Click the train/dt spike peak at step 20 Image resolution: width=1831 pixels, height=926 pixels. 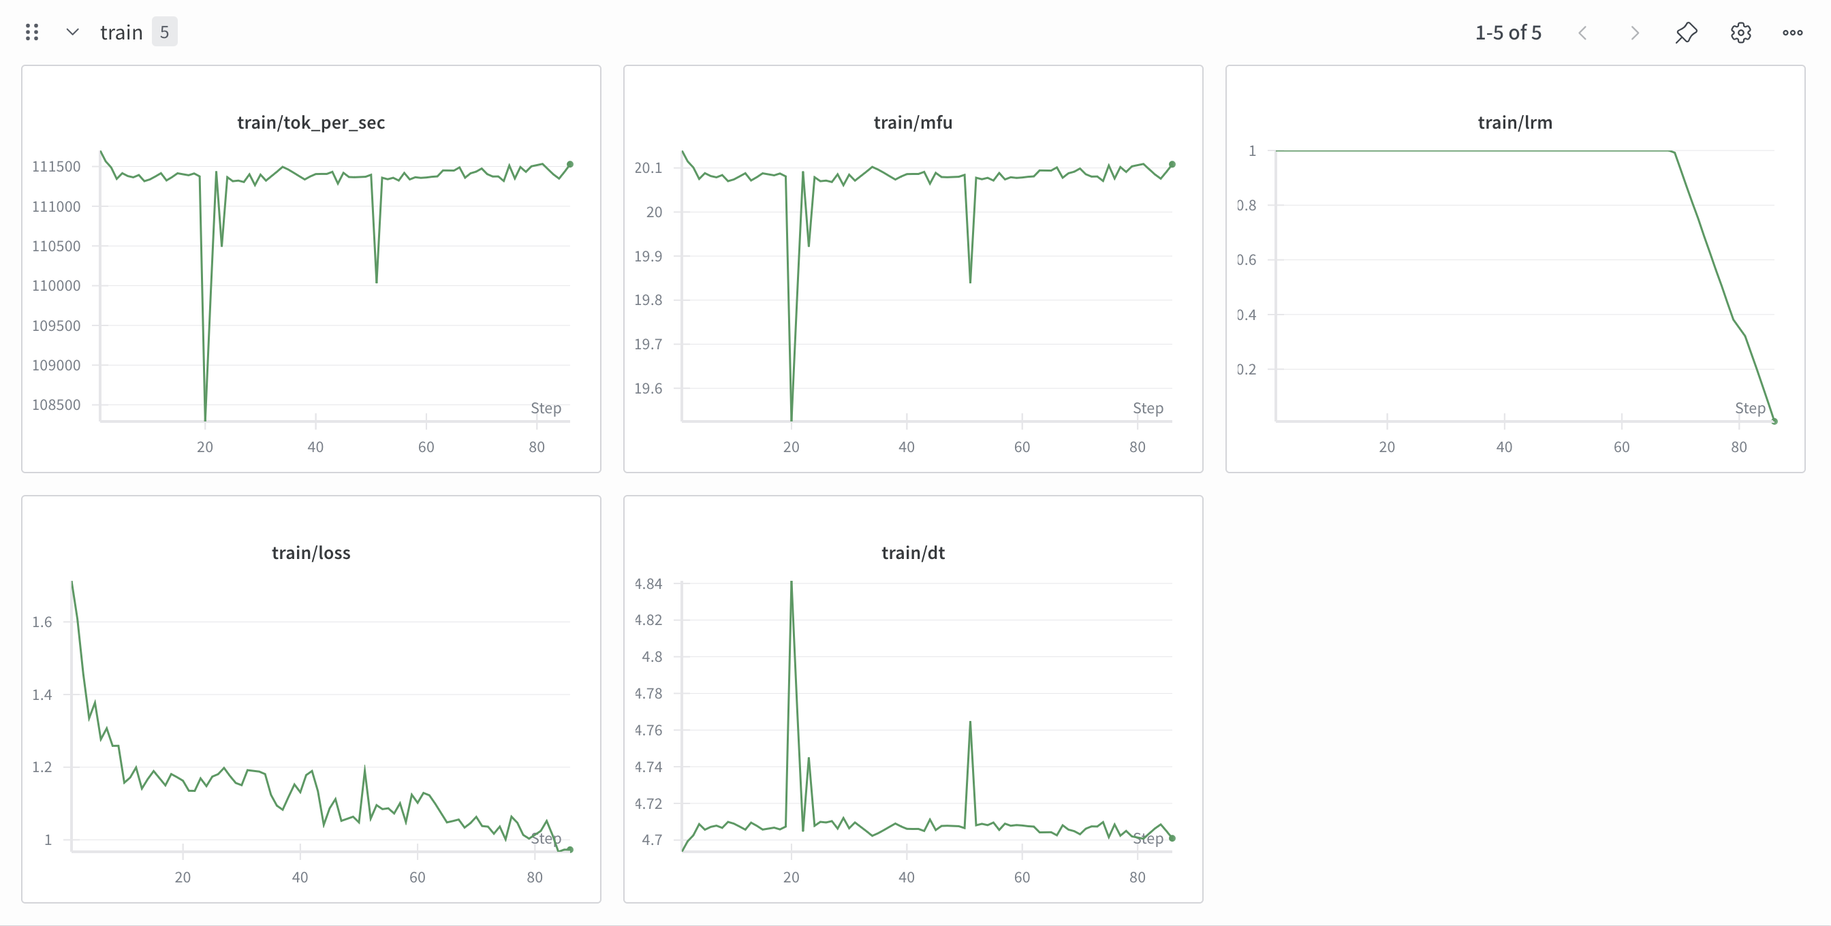click(791, 582)
